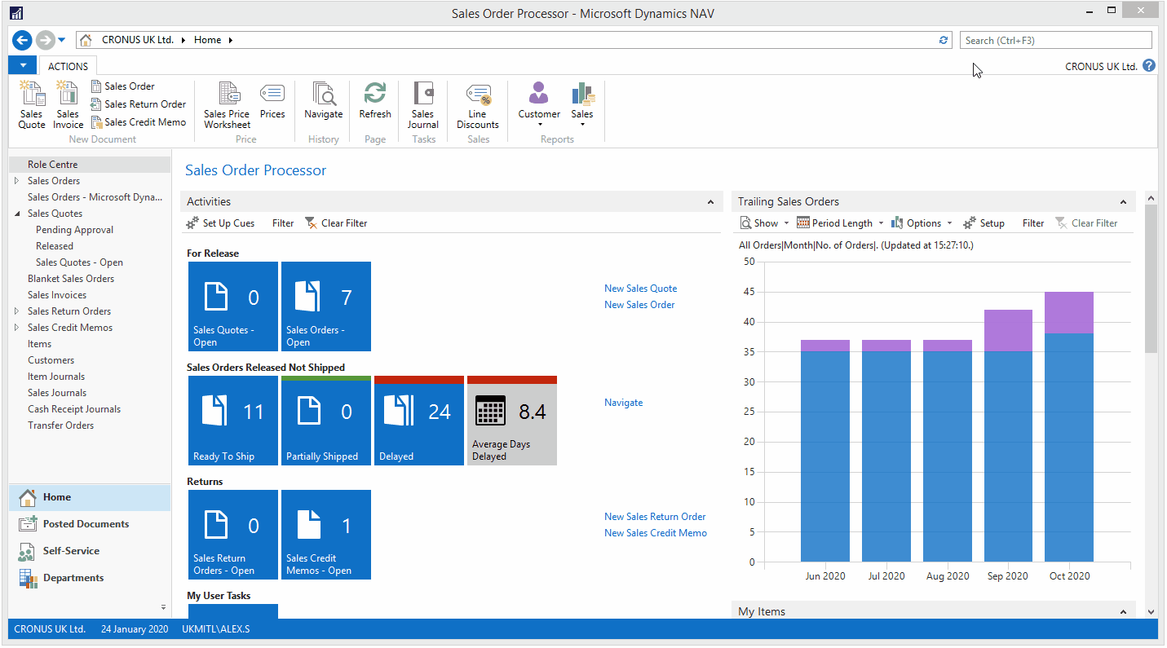Refresh the page using ribbon icon
Screen dimensions: 1167x648
click(375, 100)
